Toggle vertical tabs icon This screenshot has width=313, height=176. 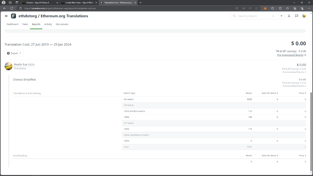pyautogui.click(x=17, y=2)
